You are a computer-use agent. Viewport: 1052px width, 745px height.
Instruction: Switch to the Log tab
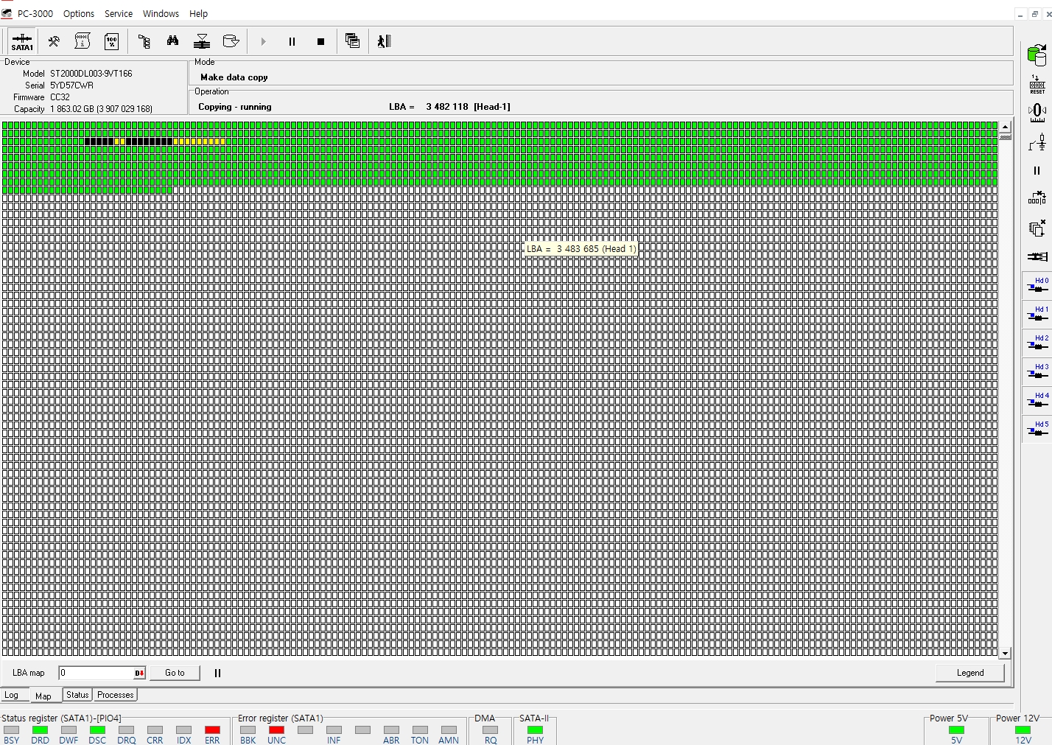[12, 695]
